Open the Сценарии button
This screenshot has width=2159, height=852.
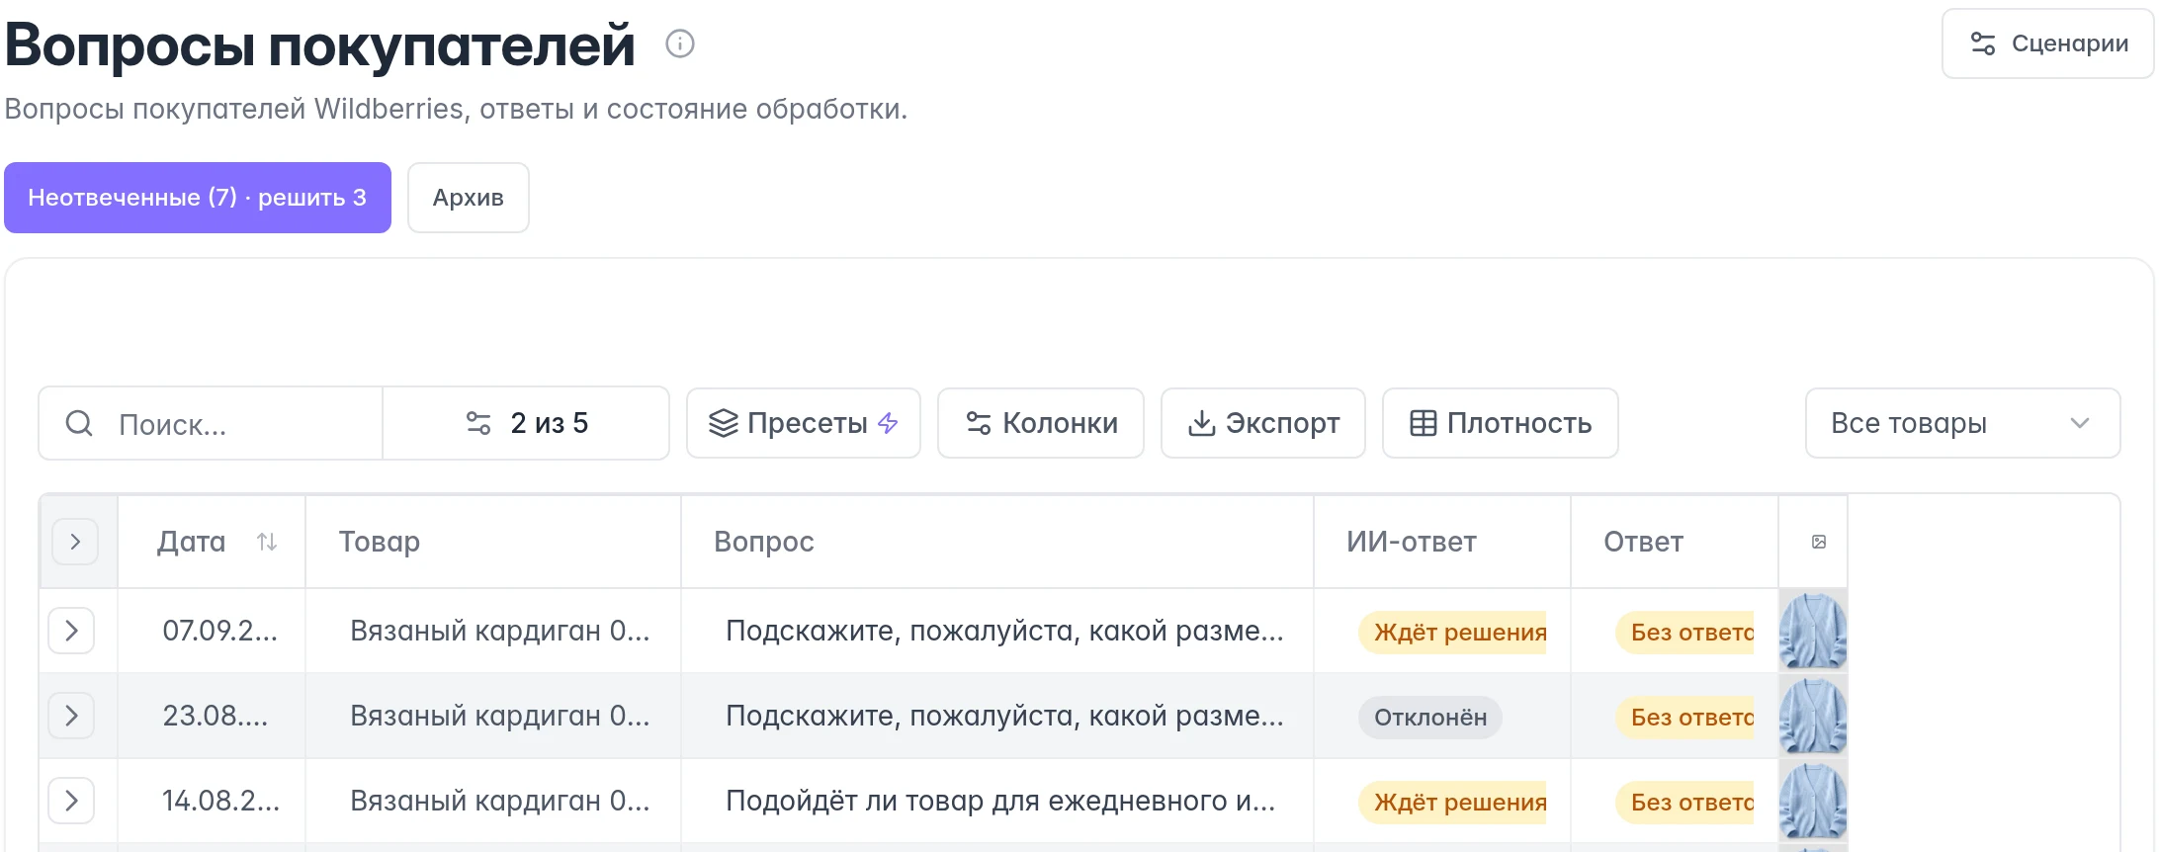2047,43
